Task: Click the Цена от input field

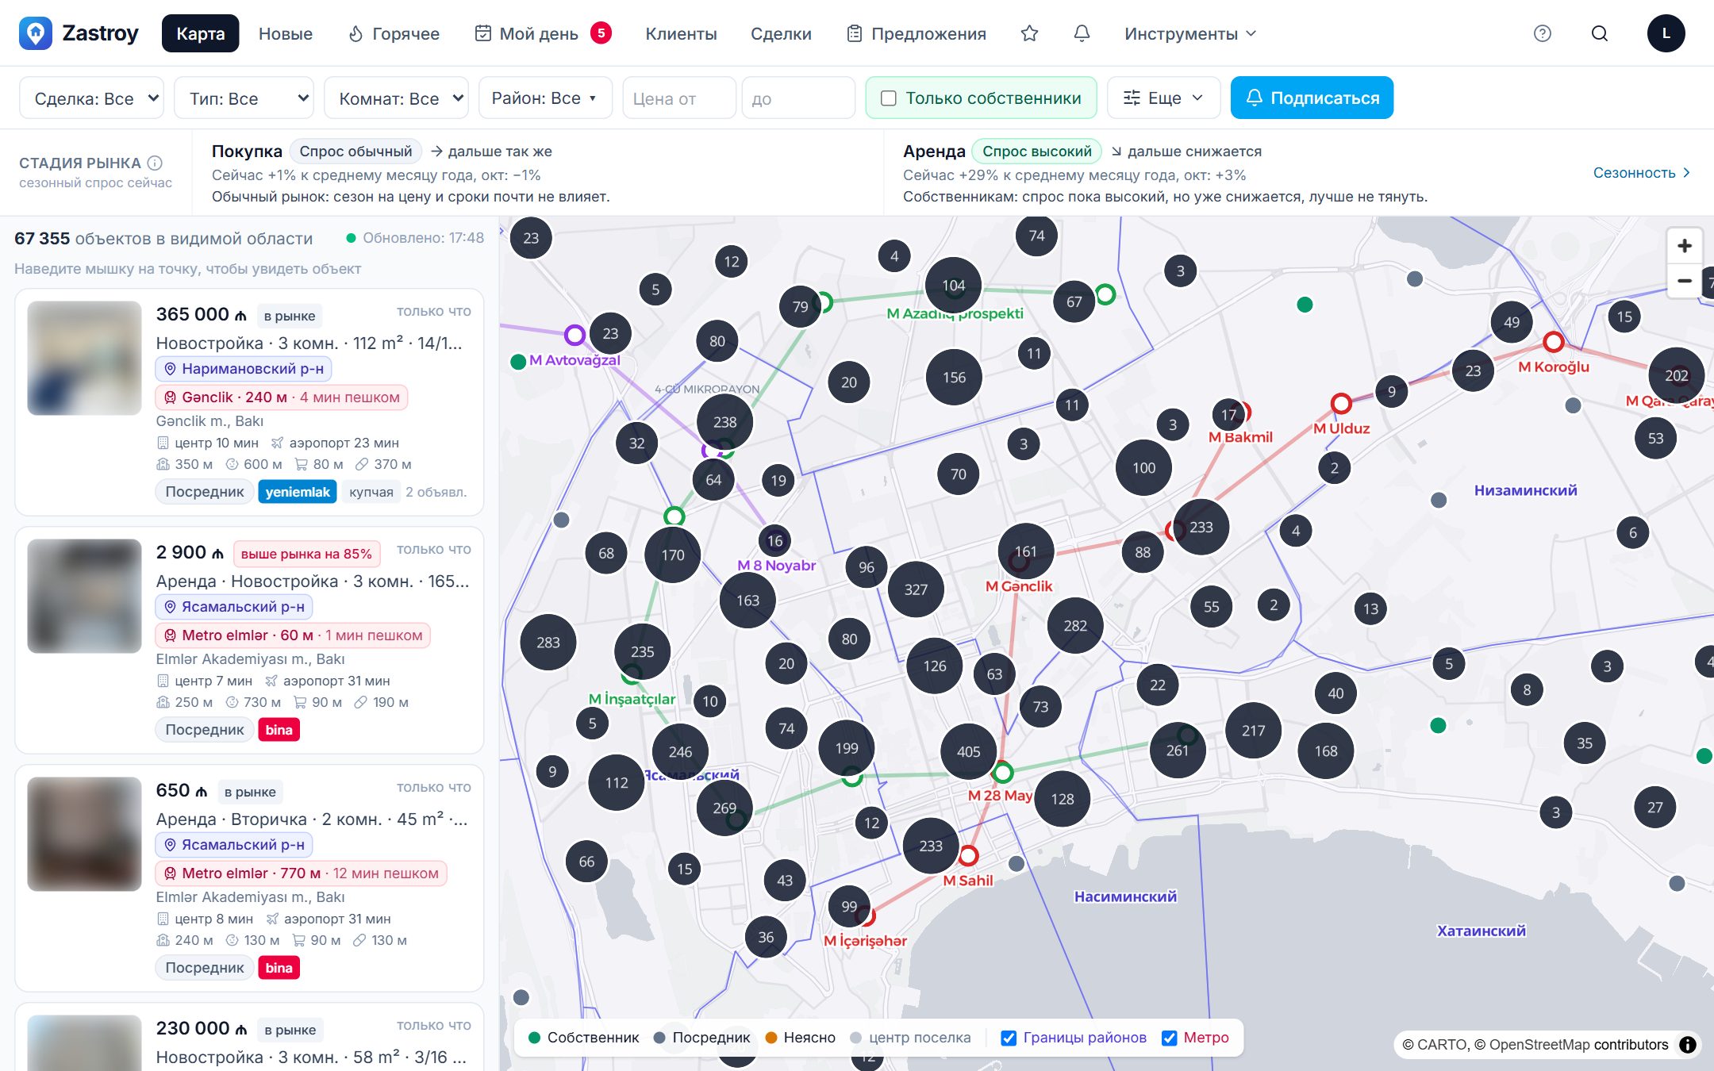Action: pos(679,98)
